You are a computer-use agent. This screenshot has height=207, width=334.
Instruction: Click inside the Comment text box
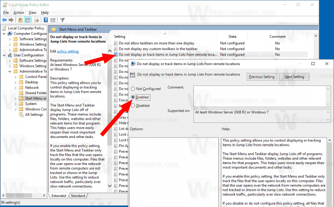pos(257,95)
